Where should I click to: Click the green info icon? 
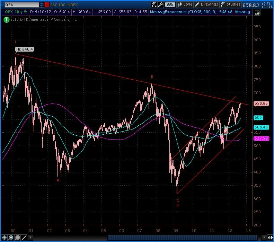(x=6, y=19)
